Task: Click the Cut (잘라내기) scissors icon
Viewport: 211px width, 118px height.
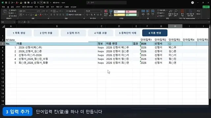Action: pos(10,10)
